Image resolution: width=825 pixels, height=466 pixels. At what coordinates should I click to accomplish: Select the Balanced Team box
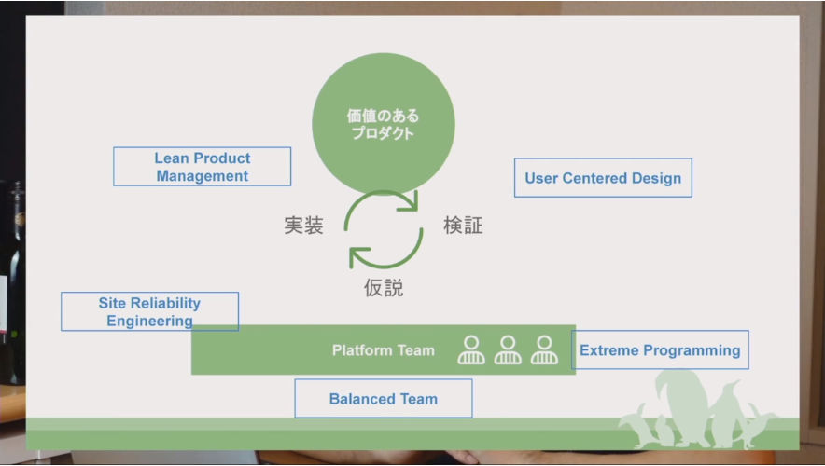click(383, 399)
